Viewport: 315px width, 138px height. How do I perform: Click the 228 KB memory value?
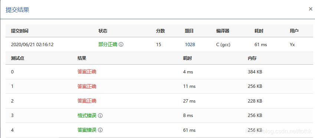pyautogui.click(x=255, y=101)
